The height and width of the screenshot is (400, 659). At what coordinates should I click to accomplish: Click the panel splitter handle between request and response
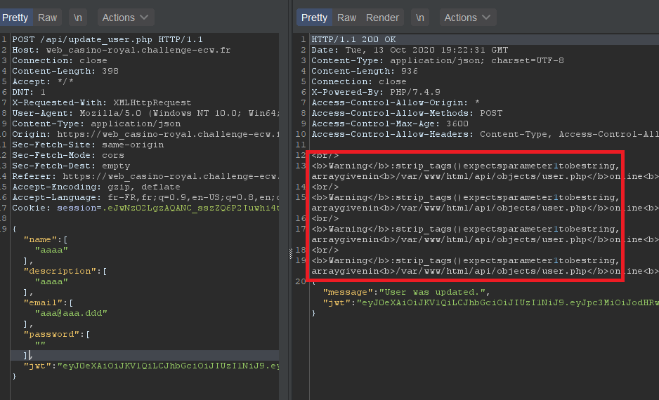(x=290, y=254)
